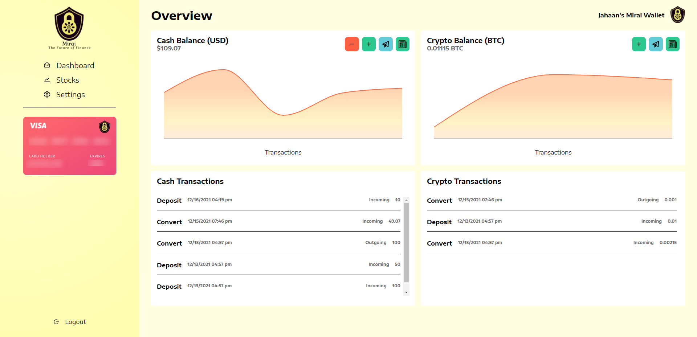Deposit crypto with the green plus button

coord(639,44)
